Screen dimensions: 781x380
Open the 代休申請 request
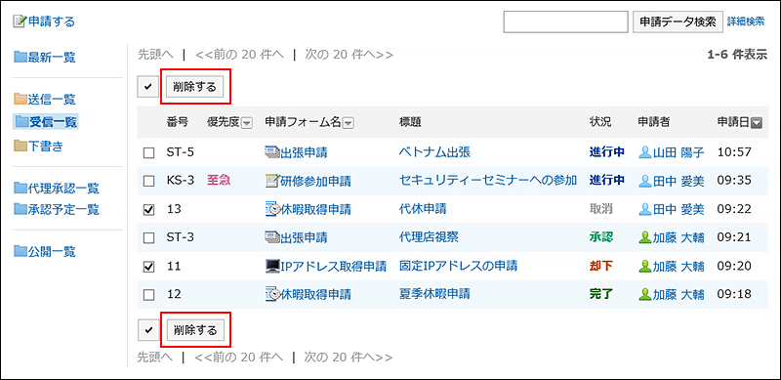[423, 209]
